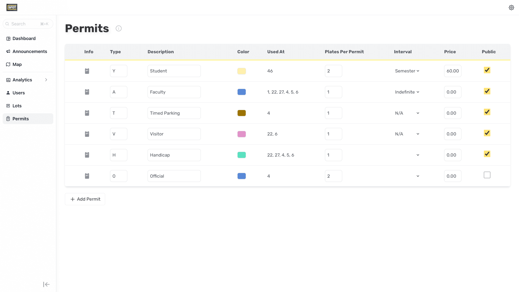Click the SPOT logo
This screenshot has width=519, height=292.
[12, 8]
